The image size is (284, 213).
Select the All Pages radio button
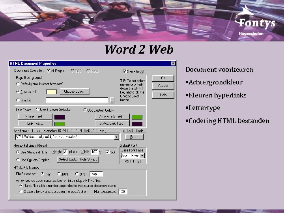[x=49, y=71]
